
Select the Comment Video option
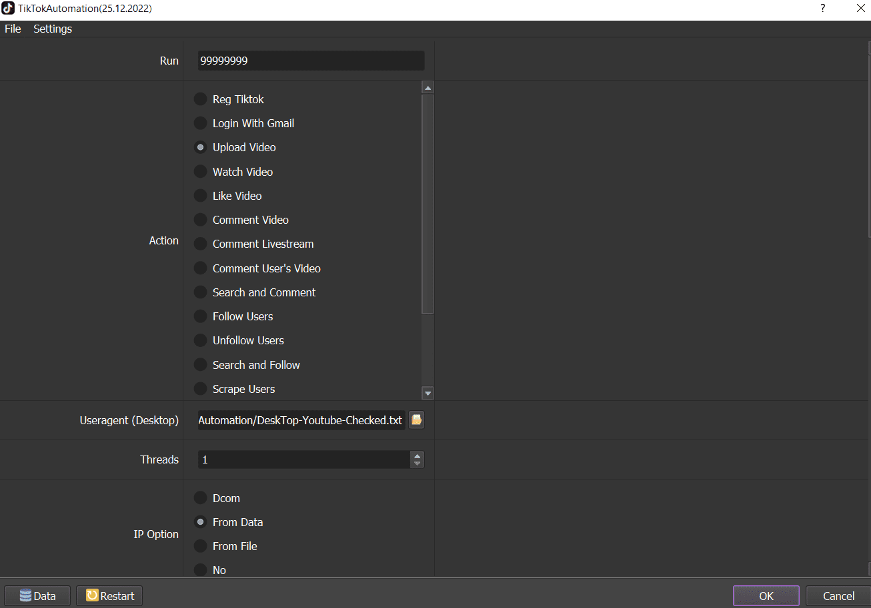click(241, 220)
